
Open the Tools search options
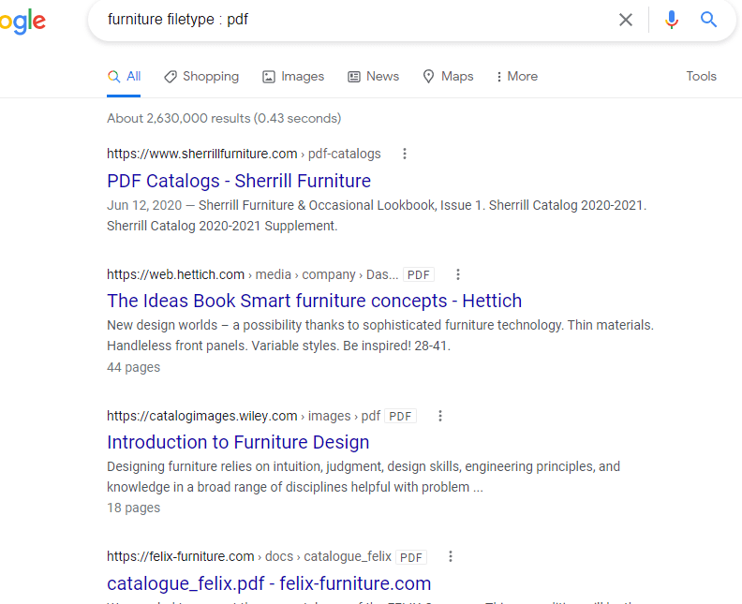702,76
